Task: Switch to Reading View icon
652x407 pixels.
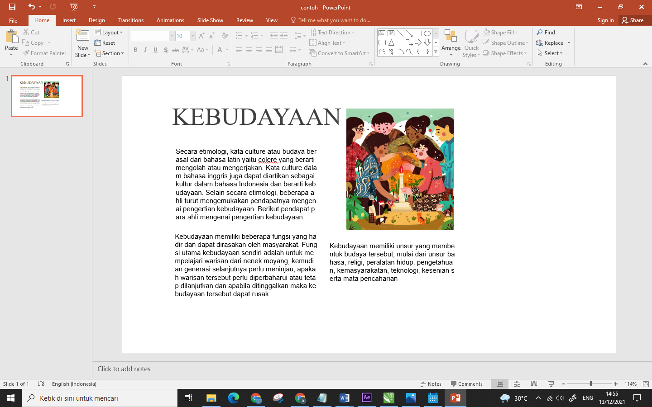Action: [x=534, y=384]
